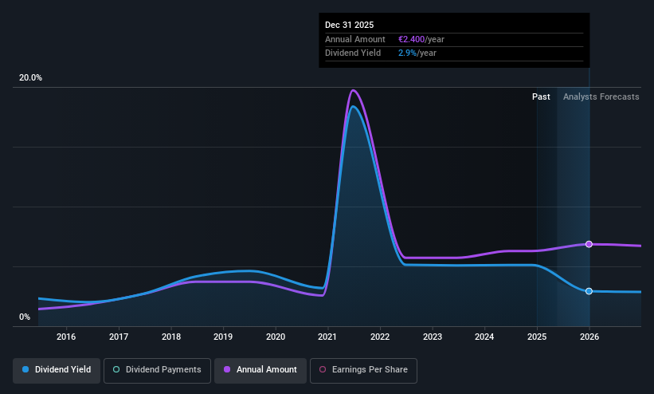
Task: Click the 2017 x-axis label
Action: (x=119, y=337)
